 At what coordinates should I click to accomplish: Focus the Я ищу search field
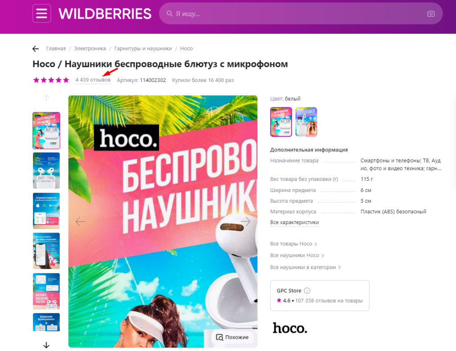click(x=301, y=14)
